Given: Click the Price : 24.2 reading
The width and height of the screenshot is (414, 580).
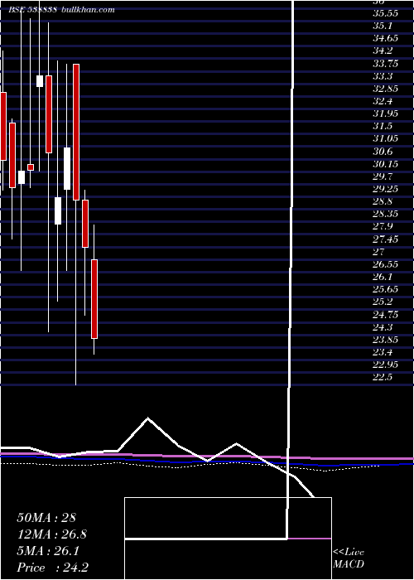Looking at the screenshot, I should 52,568.
